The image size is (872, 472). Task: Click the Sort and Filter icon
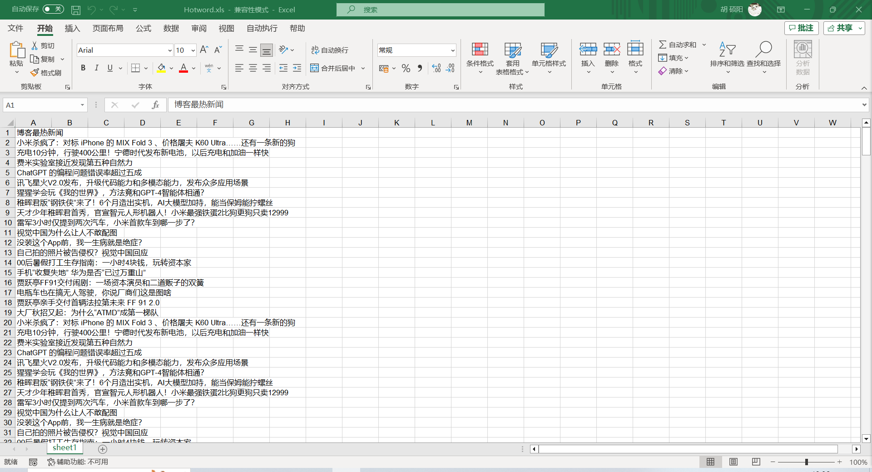(727, 49)
